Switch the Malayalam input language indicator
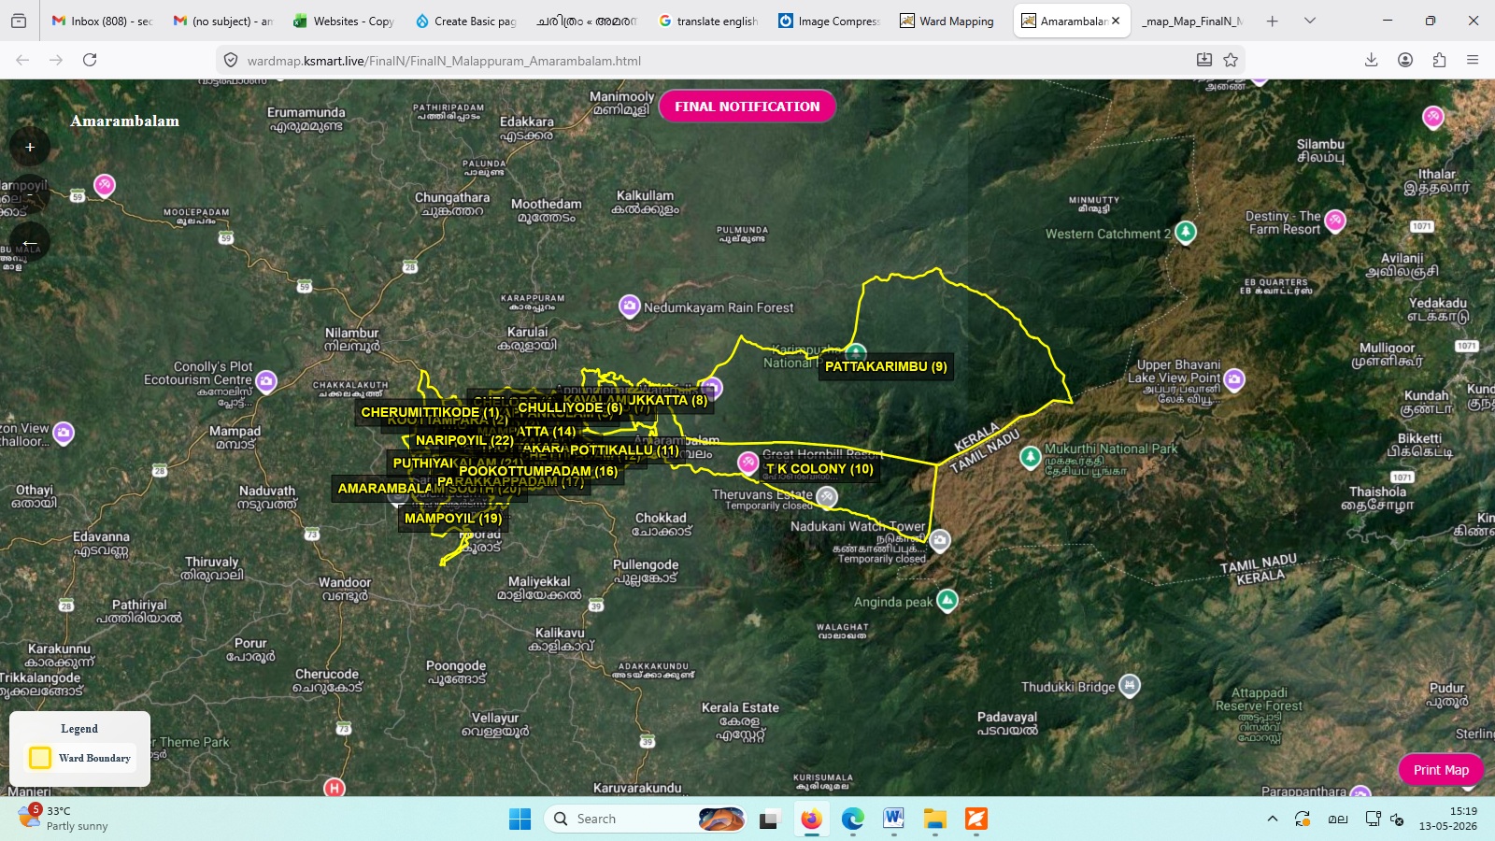 1338,819
